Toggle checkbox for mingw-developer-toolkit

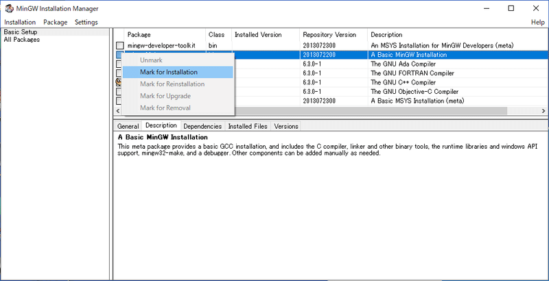[x=120, y=46]
